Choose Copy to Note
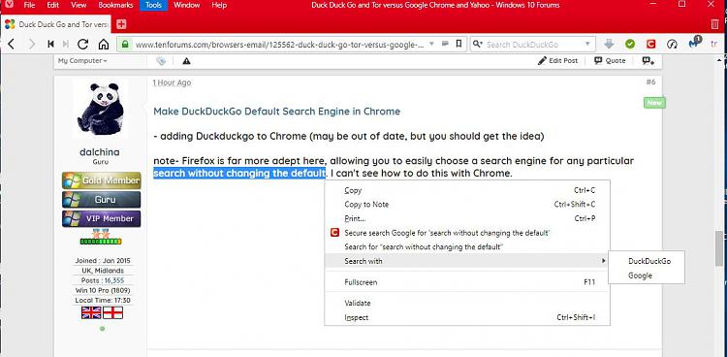The width and height of the screenshot is (727, 357). pyautogui.click(x=467, y=205)
